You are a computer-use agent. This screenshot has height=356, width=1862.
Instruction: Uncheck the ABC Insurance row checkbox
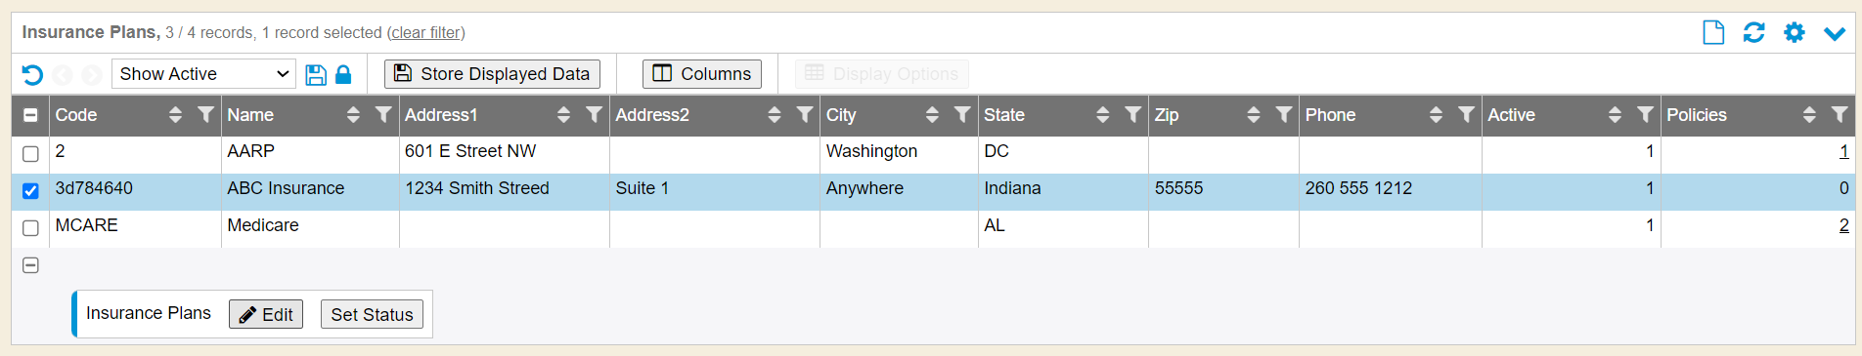[30, 190]
